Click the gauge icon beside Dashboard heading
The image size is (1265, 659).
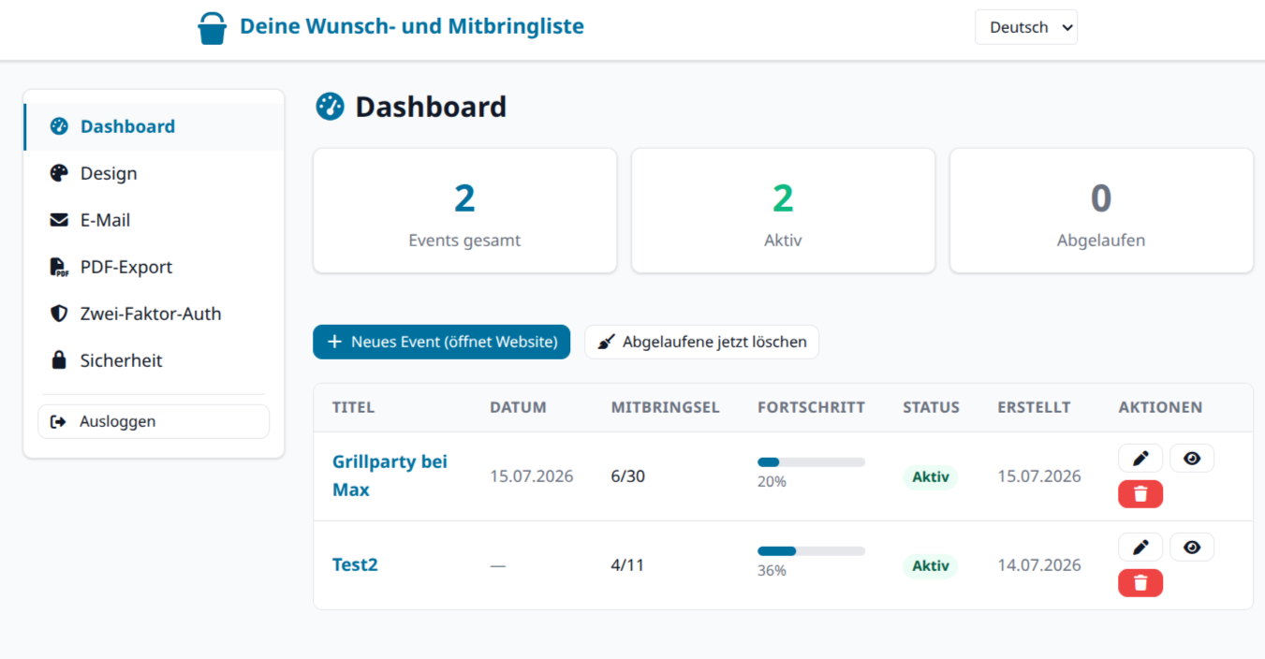point(330,107)
